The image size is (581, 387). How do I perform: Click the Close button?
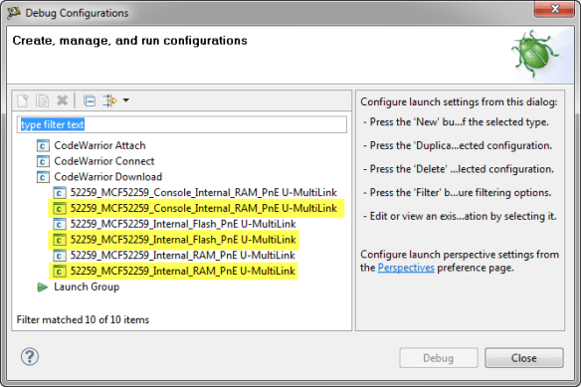(x=524, y=358)
